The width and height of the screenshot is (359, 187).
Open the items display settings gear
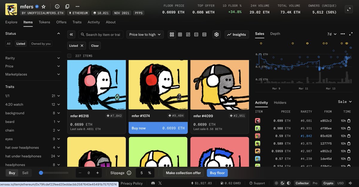pyautogui.click(x=217, y=35)
